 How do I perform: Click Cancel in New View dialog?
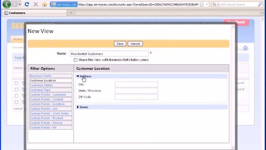[x=135, y=44]
